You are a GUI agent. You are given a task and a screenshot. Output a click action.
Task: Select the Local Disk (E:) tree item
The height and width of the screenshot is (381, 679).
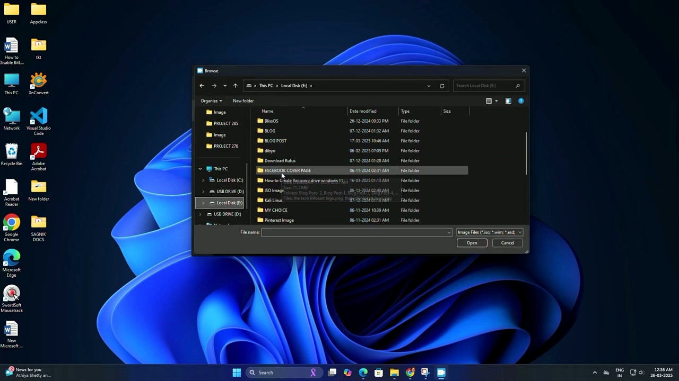229,203
